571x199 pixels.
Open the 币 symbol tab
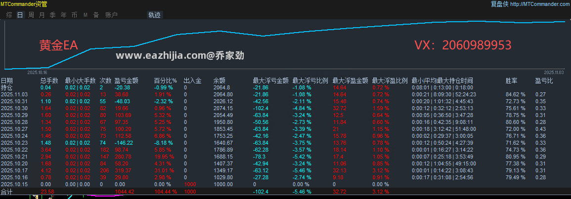coord(74,15)
